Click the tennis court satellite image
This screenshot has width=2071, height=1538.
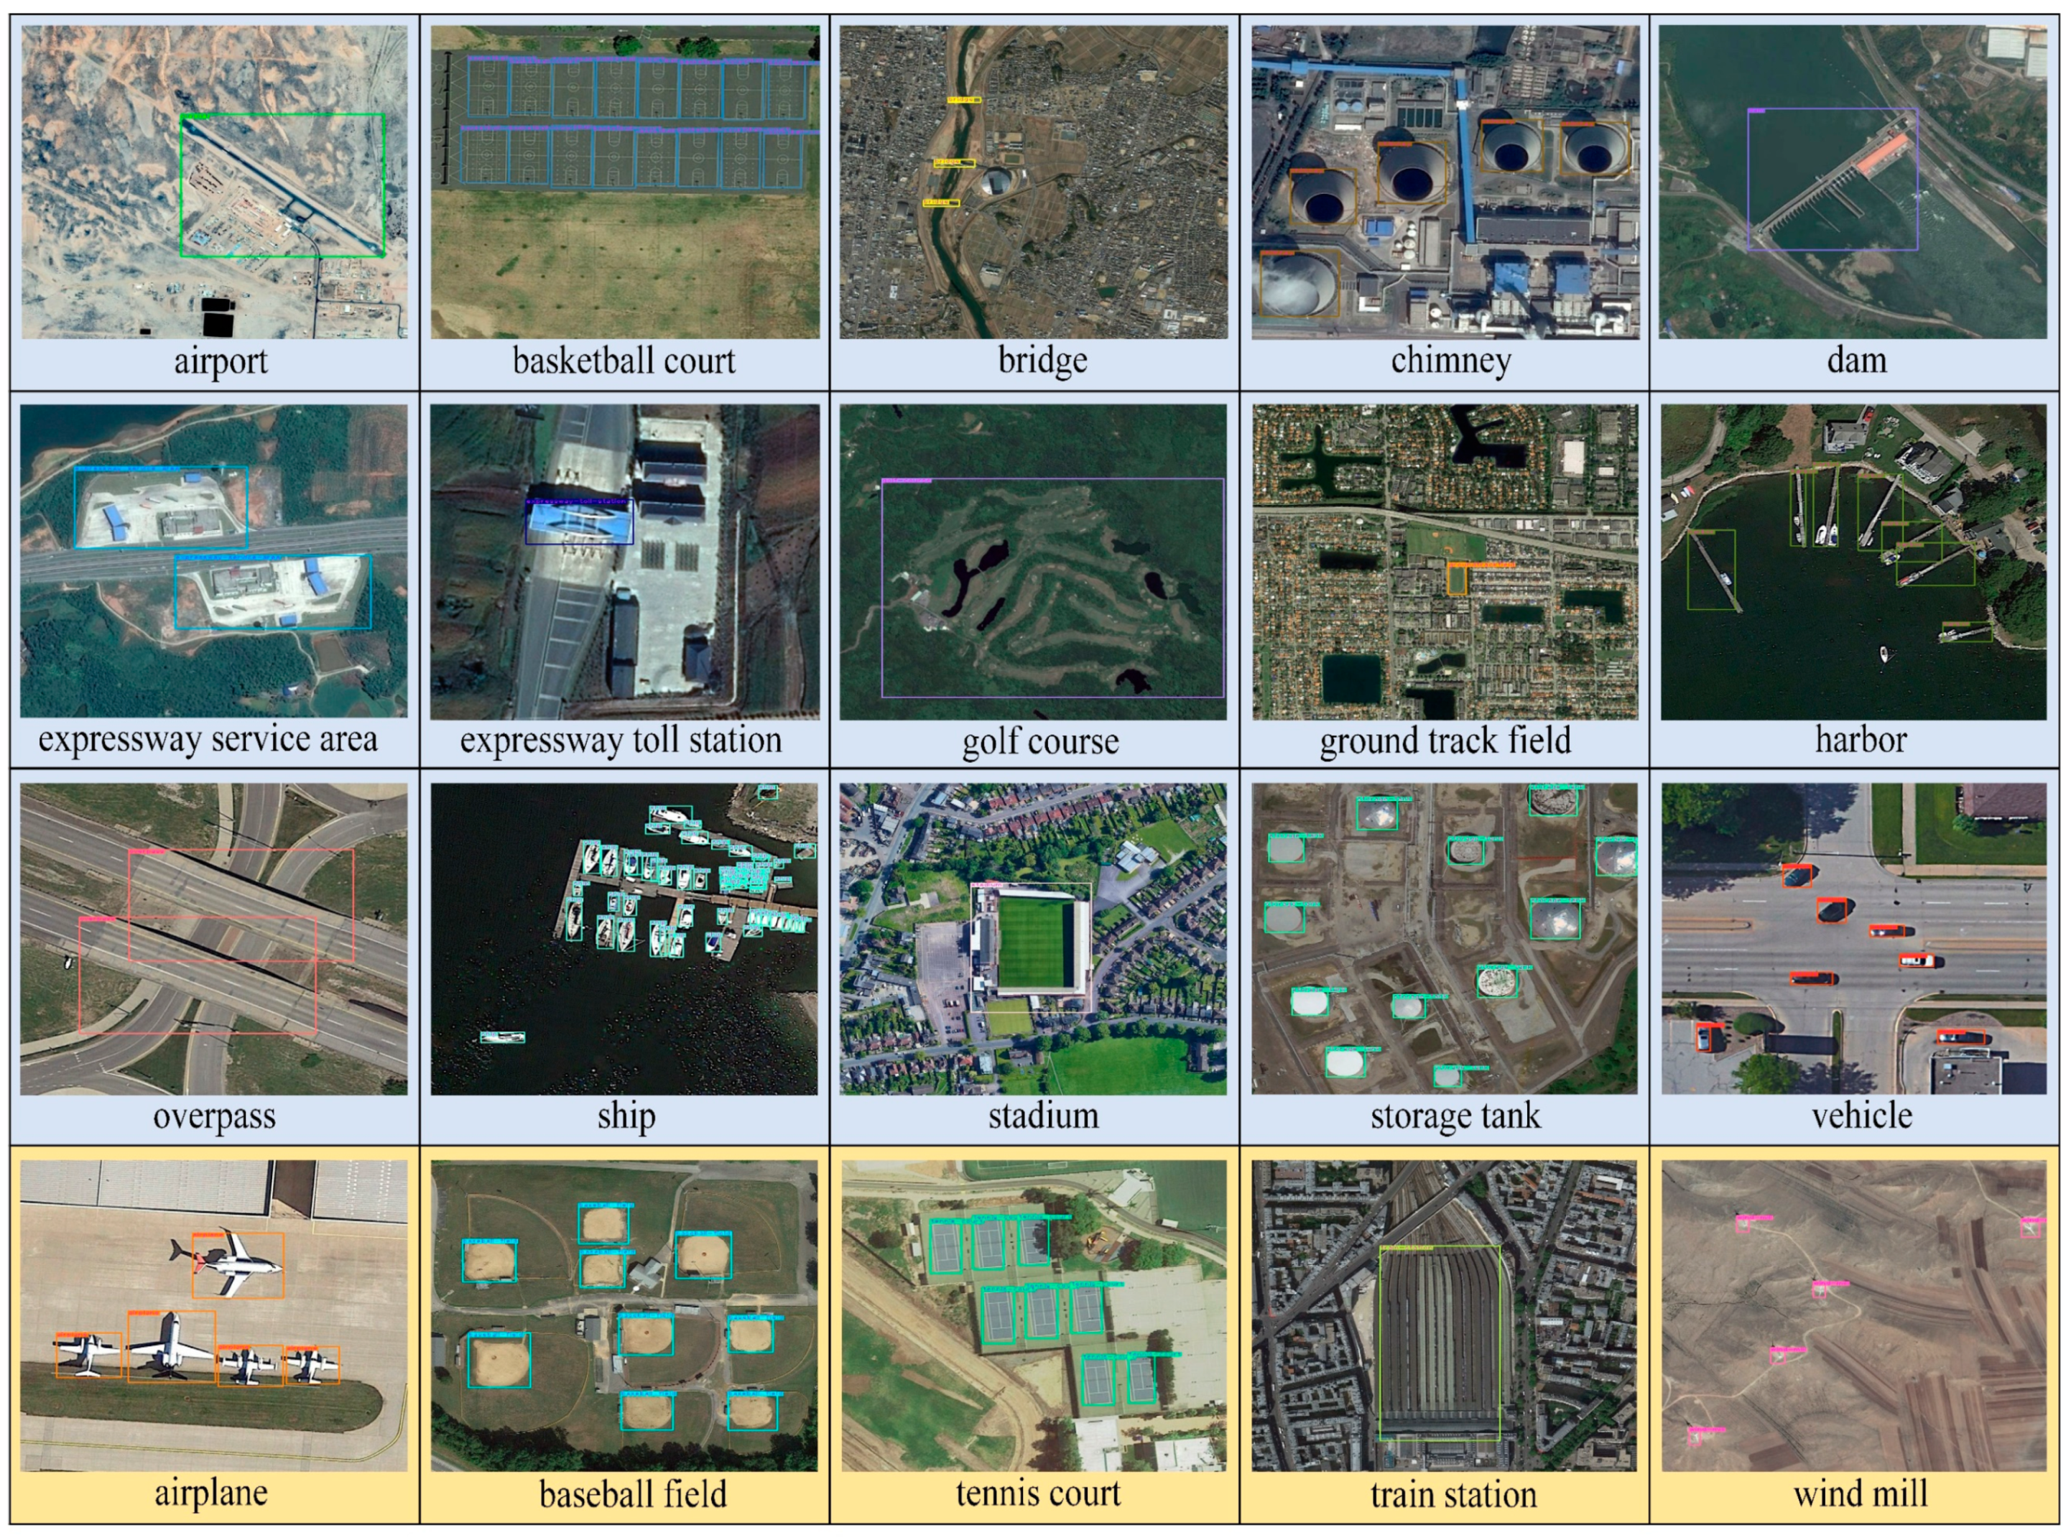(x=1034, y=1315)
